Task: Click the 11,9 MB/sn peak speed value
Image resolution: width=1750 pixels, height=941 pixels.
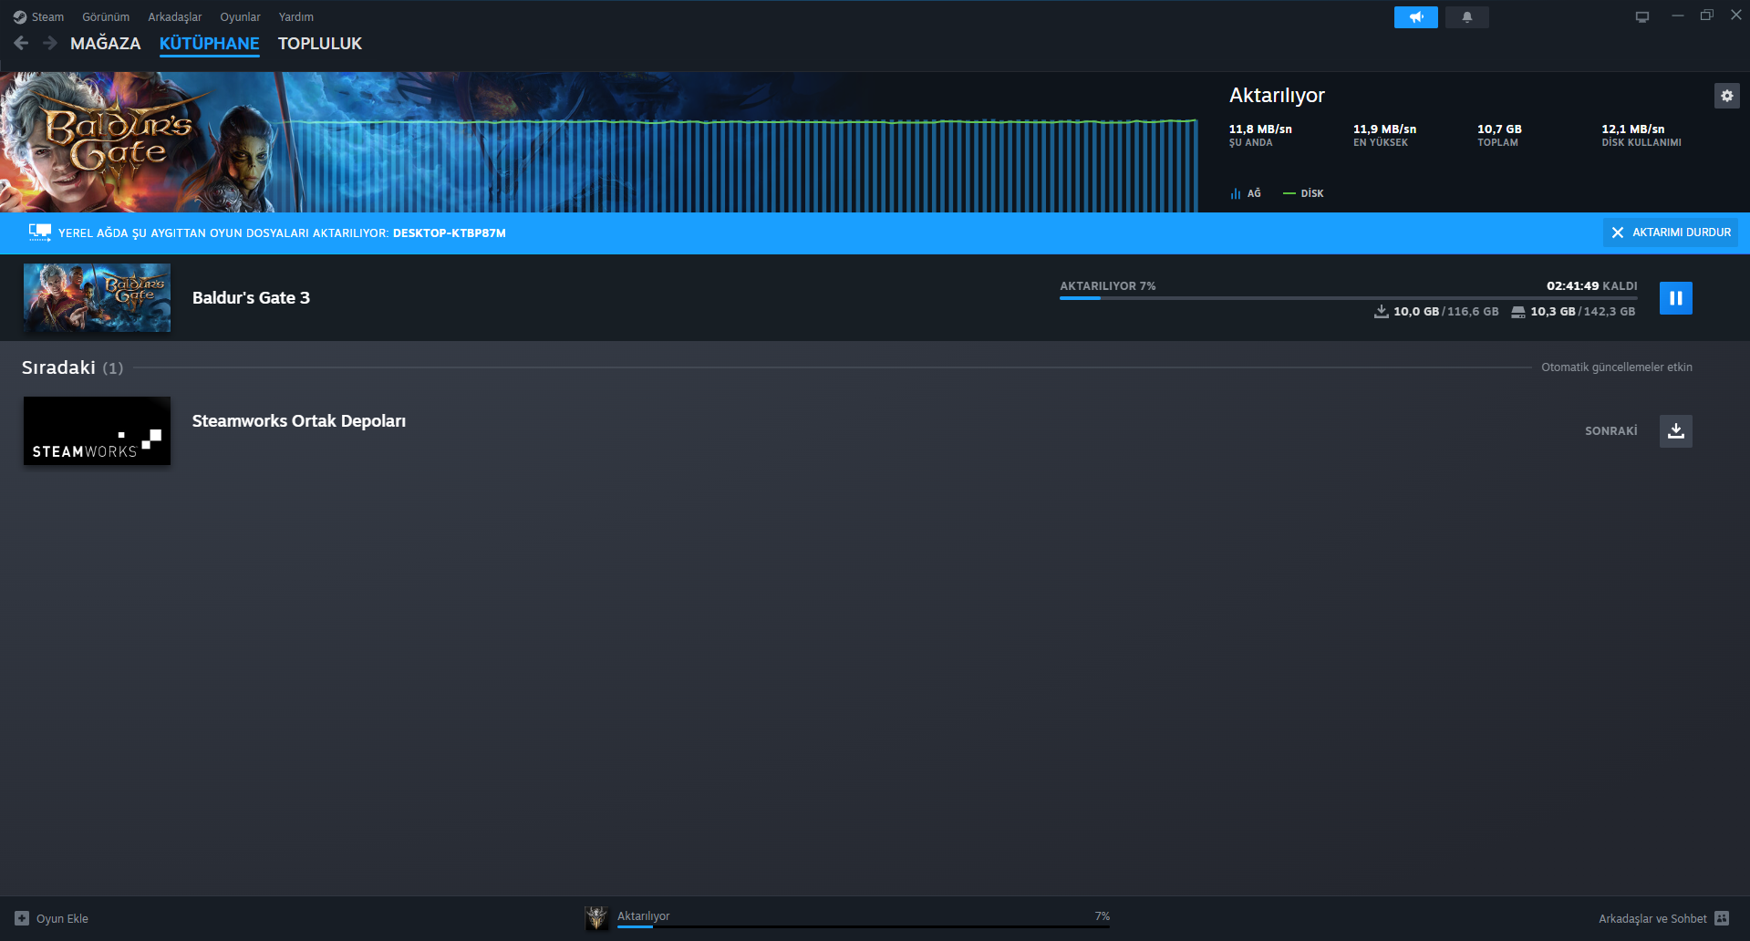Action: click(1384, 129)
